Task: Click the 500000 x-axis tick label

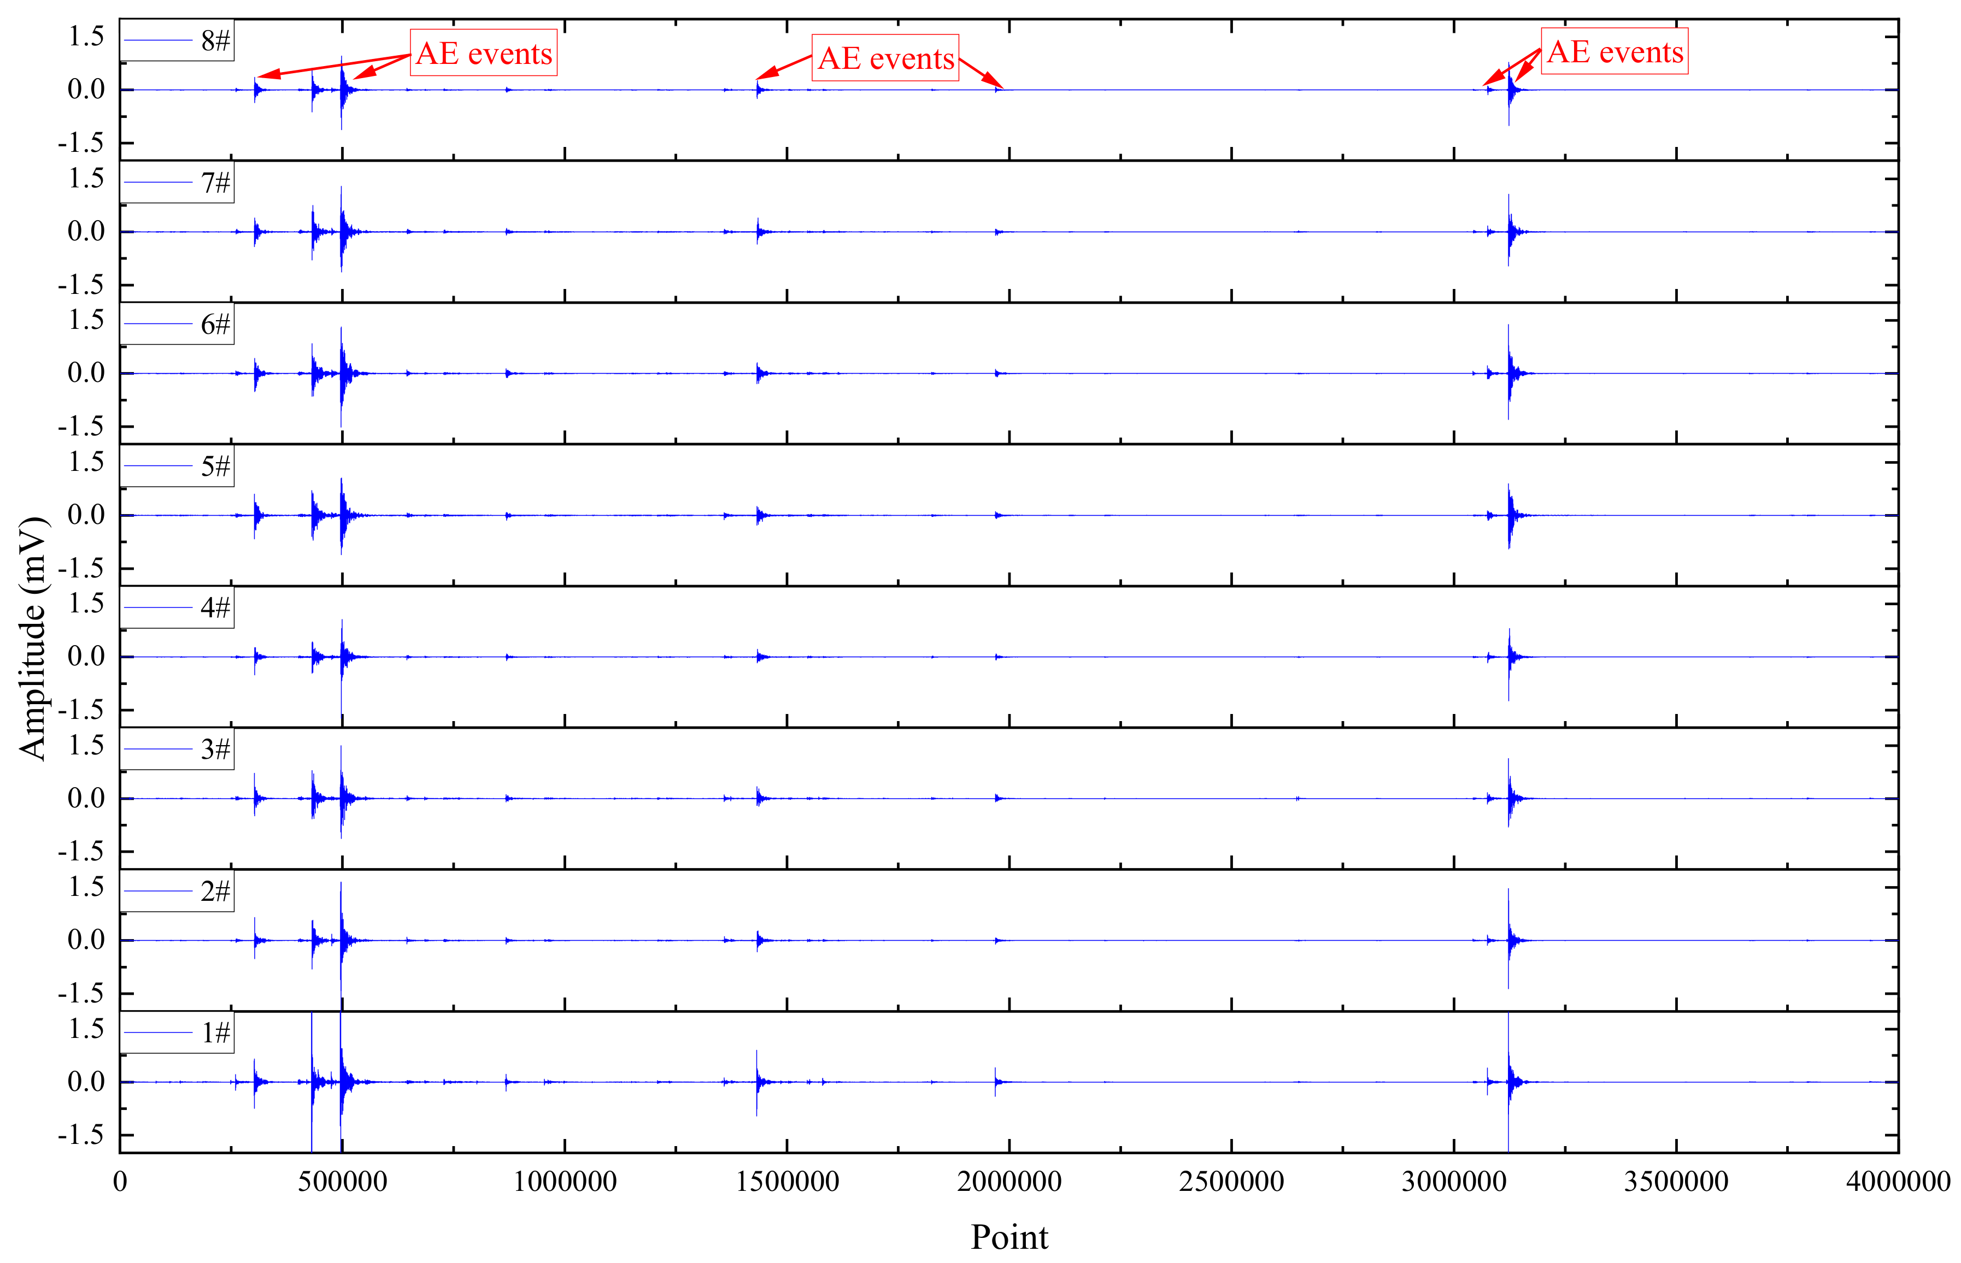Action: point(342,1182)
